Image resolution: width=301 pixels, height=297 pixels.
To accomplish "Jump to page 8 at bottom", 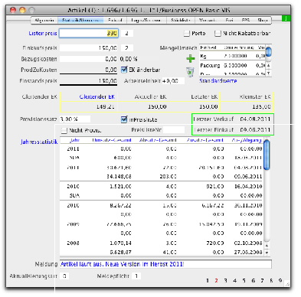I will [271, 281].
